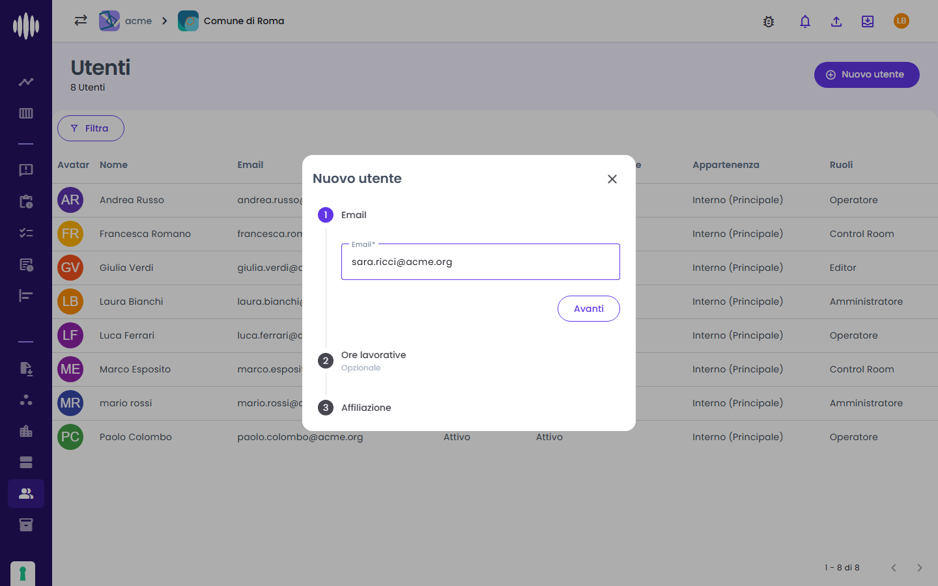Click the Nuovo utente button
The width and height of the screenshot is (938, 586).
click(867, 75)
